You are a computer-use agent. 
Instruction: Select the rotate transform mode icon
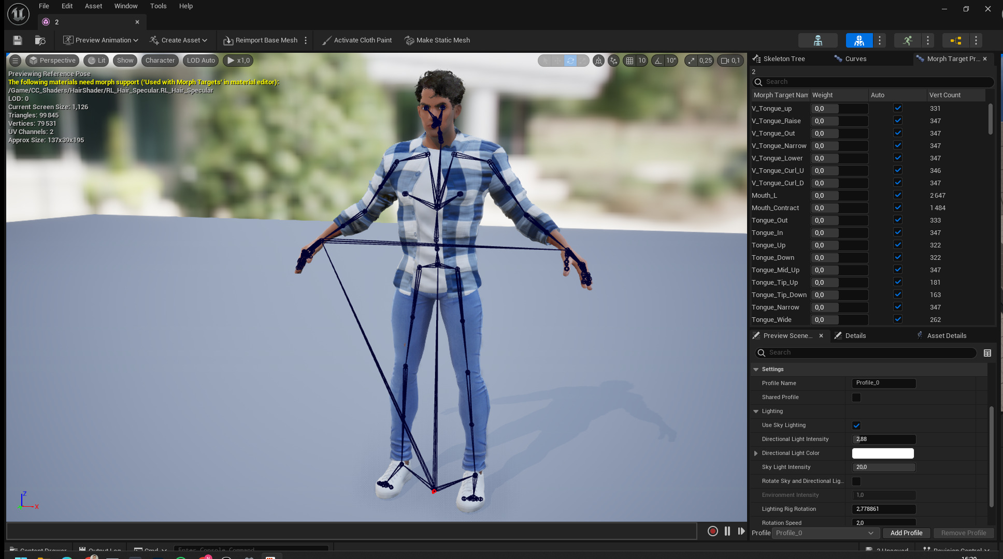570,61
